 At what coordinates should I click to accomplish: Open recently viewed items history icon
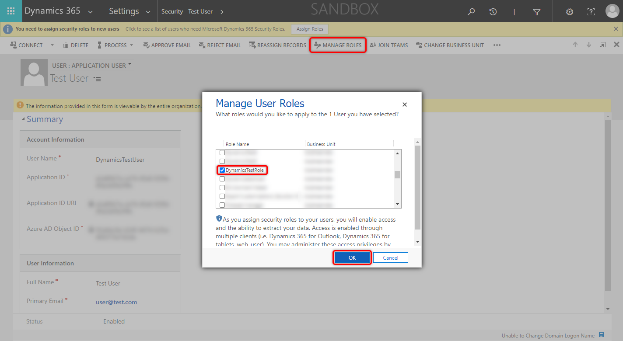(x=493, y=12)
